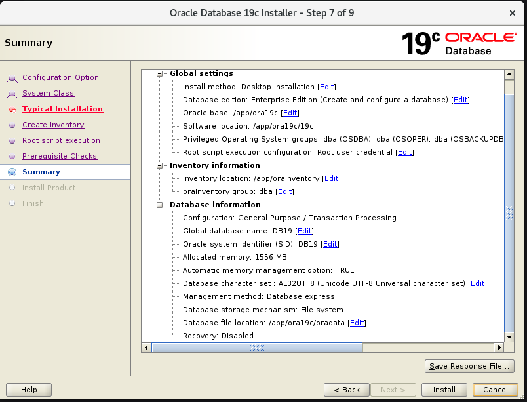Image resolution: width=527 pixels, height=402 pixels.
Task: Collapse the Database information tree node
Action: tap(160, 205)
